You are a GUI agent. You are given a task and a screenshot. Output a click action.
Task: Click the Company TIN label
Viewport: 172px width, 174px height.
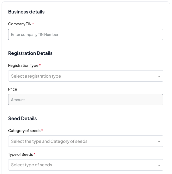pos(20,24)
